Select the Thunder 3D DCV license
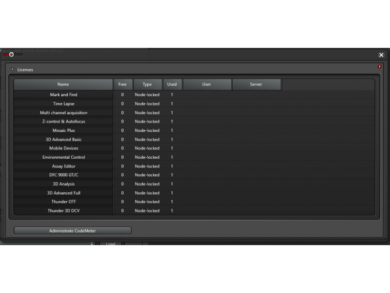 point(194,210)
